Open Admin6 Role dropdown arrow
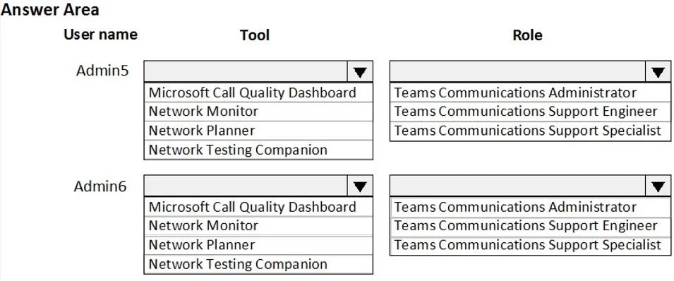Viewport: 674px width, 281px height. tap(658, 186)
